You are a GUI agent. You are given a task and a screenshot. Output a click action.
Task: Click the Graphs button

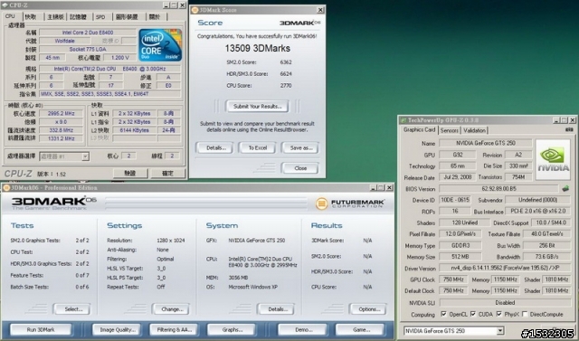pos(232,329)
